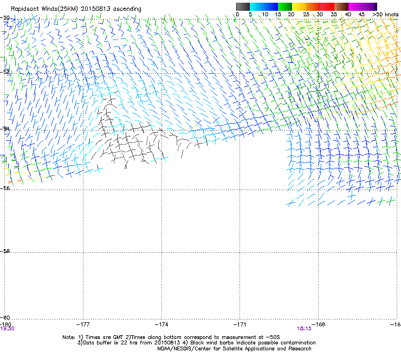The height and width of the screenshot is (352, 401).
Task: Click the latitude label -60
Action: pos(5,317)
